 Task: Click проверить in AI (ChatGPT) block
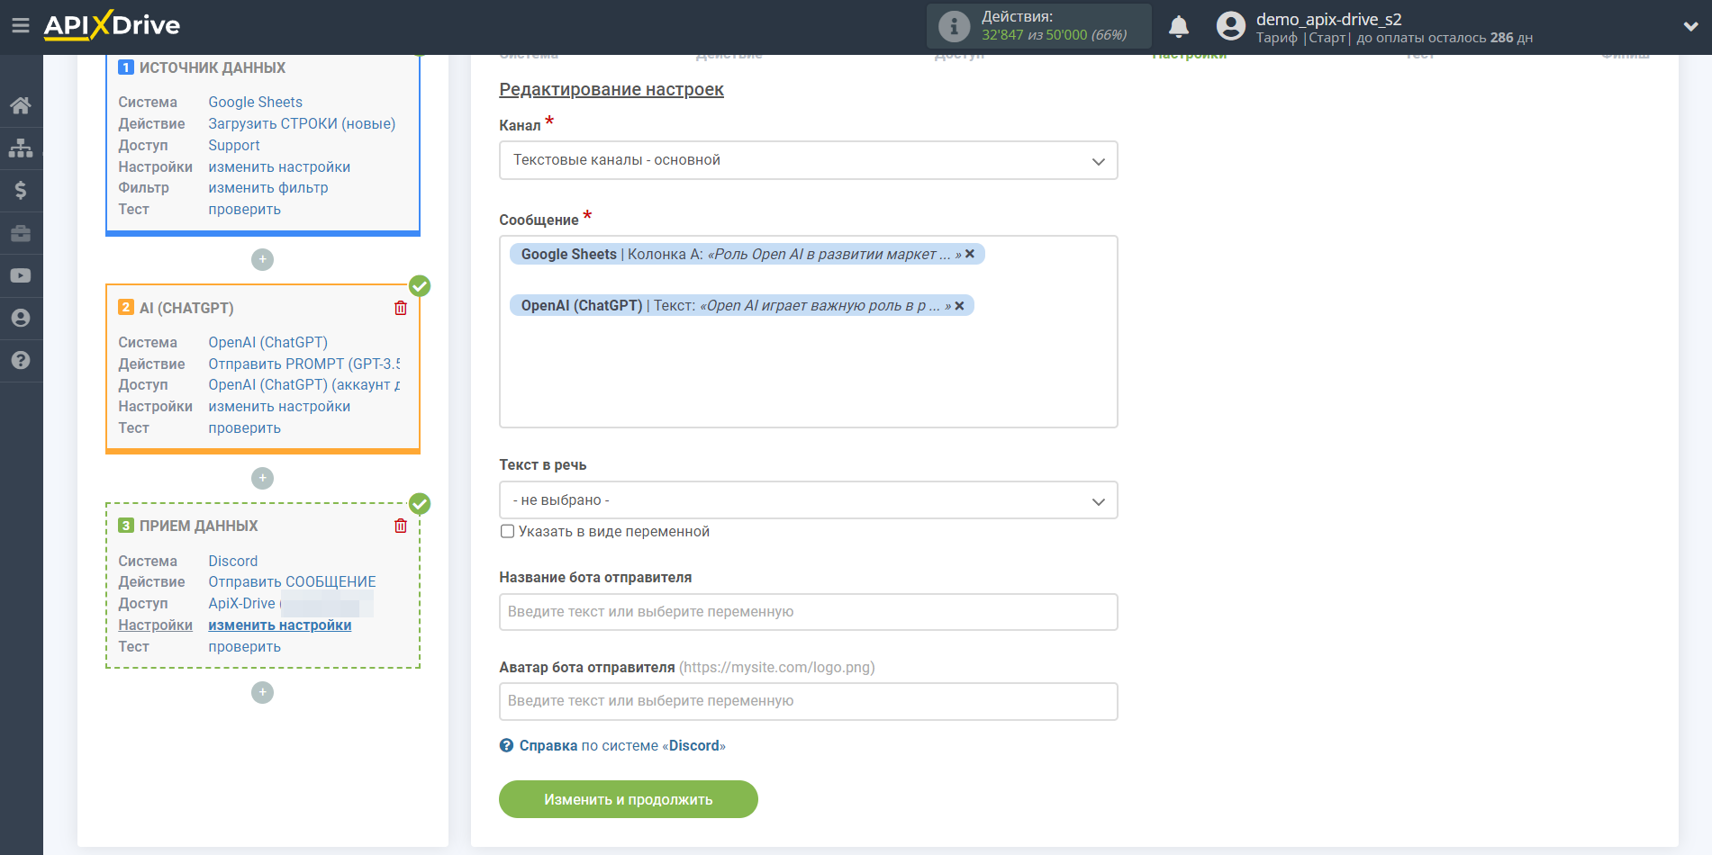tap(245, 427)
